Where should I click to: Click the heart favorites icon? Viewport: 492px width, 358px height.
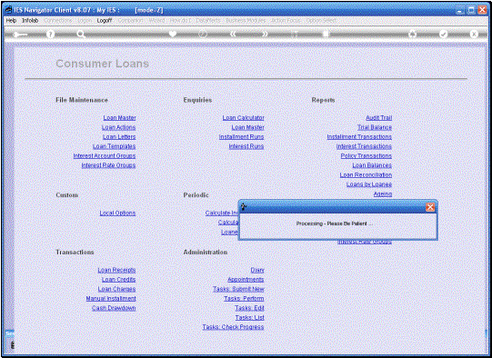click(173, 34)
